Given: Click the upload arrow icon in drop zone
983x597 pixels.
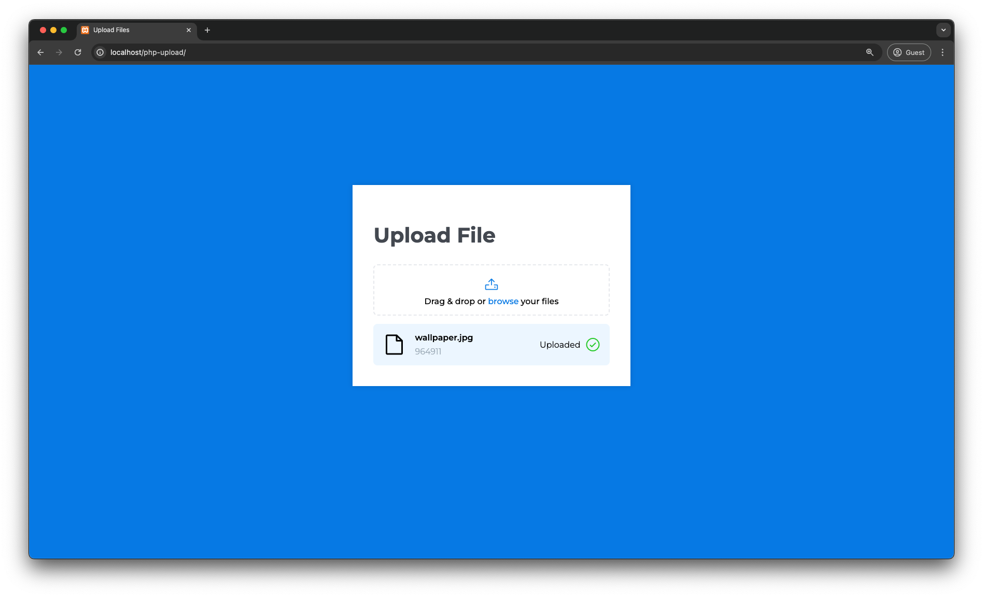Looking at the screenshot, I should click(491, 285).
